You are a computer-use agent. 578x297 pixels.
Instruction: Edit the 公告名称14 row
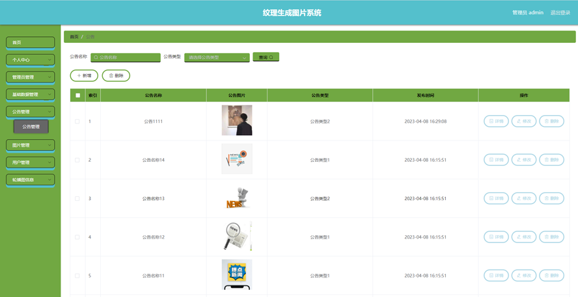(x=524, y=160)
